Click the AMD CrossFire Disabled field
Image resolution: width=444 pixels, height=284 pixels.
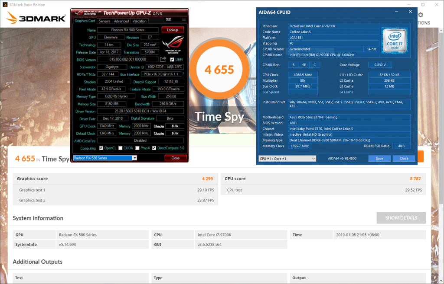140,140
